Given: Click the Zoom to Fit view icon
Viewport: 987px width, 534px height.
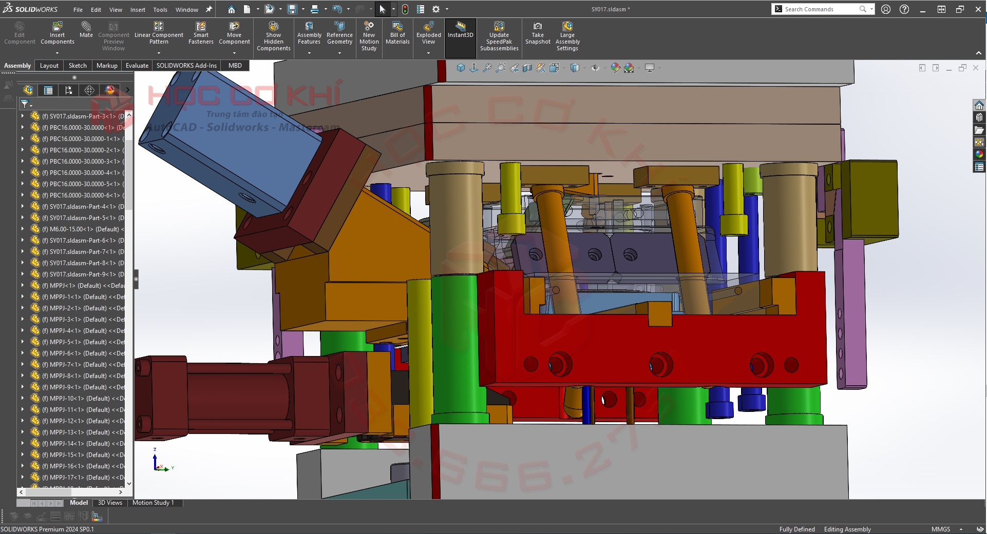Looking at the screenshot, I should click(x=487, y=68).
